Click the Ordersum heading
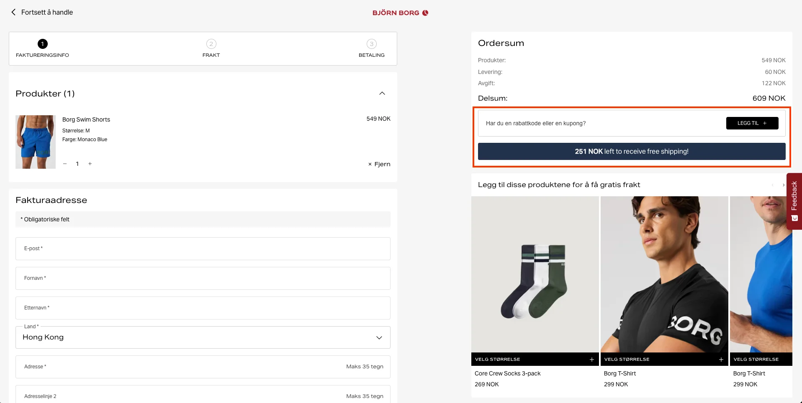This screenshot has width=802, height=403. coord(501,43)
